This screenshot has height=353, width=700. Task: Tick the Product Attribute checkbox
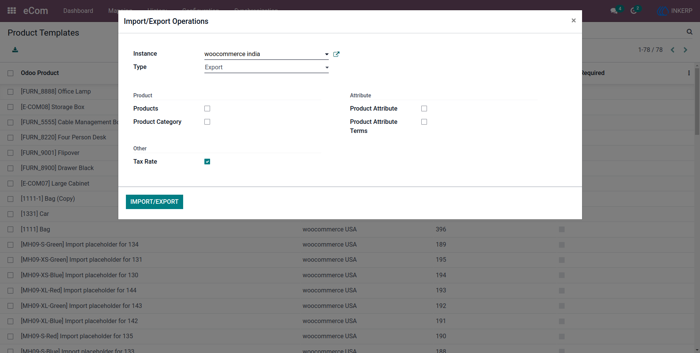pos(424,109)
